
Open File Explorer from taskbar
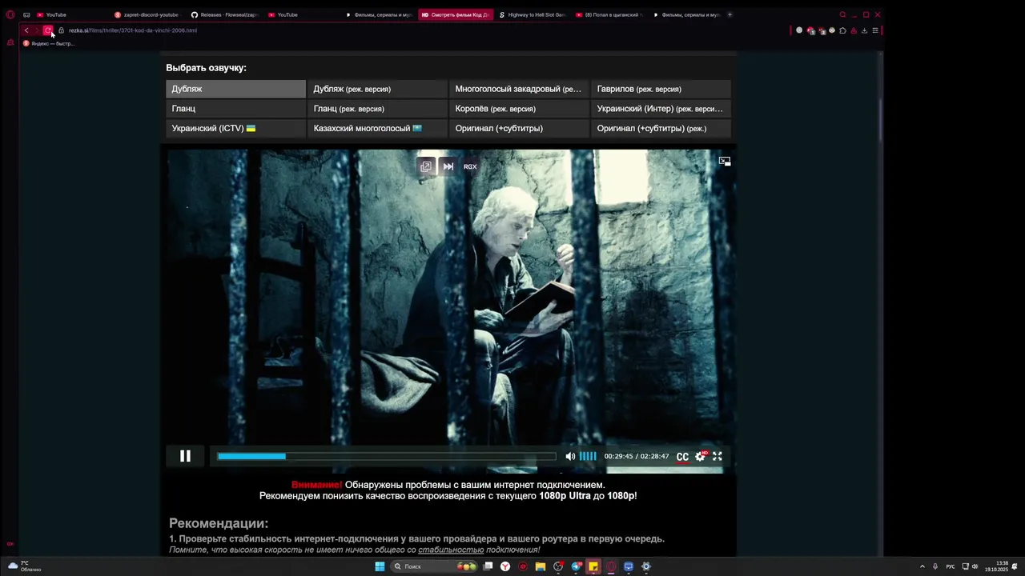coord(541,566)
